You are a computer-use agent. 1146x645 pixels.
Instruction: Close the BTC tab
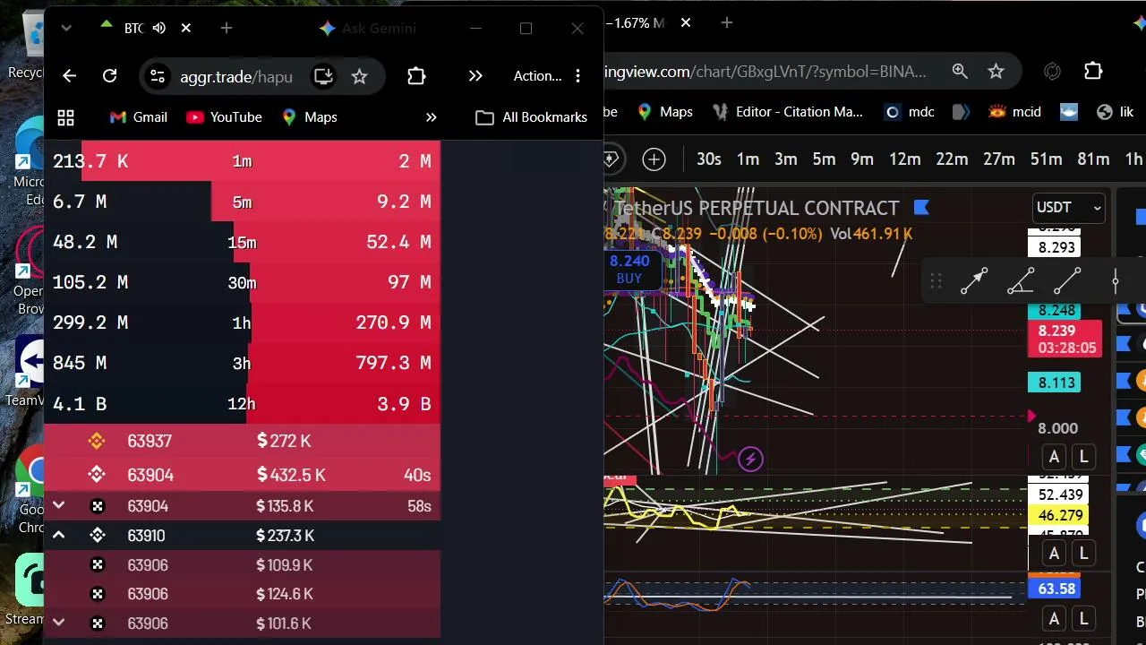tap(185, 29)
